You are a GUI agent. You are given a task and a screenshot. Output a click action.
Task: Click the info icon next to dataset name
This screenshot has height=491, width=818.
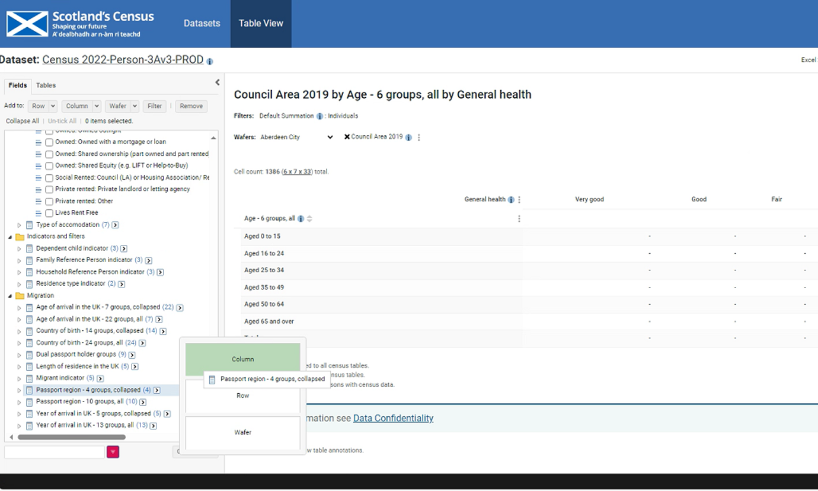[x=210, y=61]
